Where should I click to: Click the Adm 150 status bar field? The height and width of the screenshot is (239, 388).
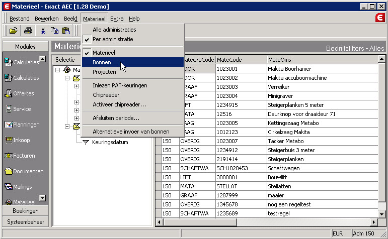click(367, 233)
